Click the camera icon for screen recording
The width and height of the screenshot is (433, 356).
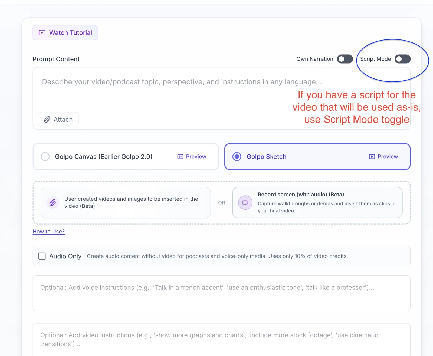tap(245, 203)
